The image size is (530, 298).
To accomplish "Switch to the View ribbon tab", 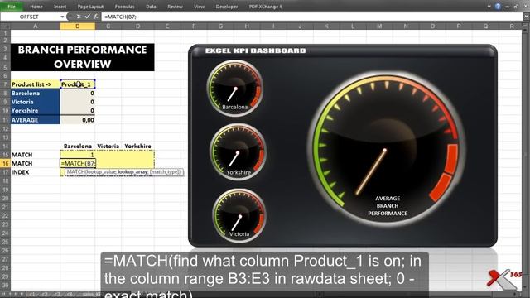I will (199, 7).
